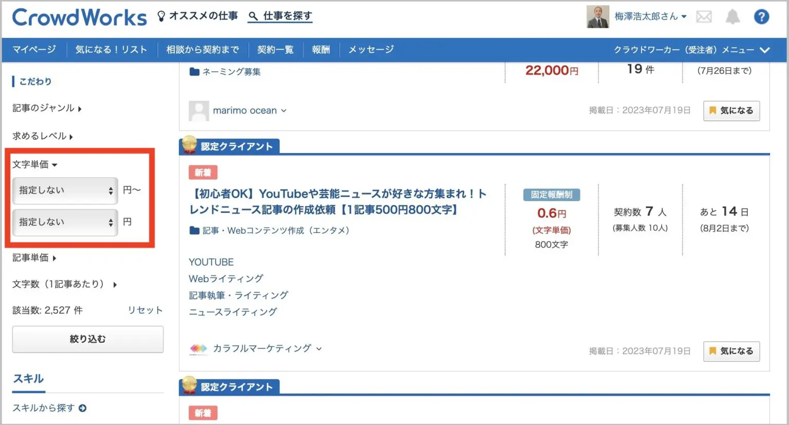Click the リセット link

(145, 310)
